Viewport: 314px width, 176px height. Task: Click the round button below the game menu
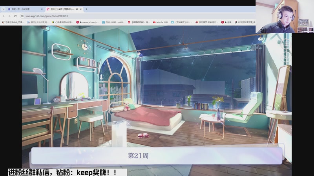286,57
